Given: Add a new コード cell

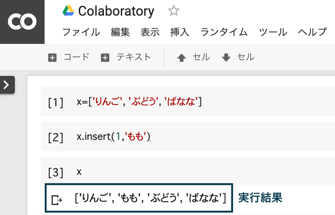Looking at the screenshot, I should [x=69, y=57].
